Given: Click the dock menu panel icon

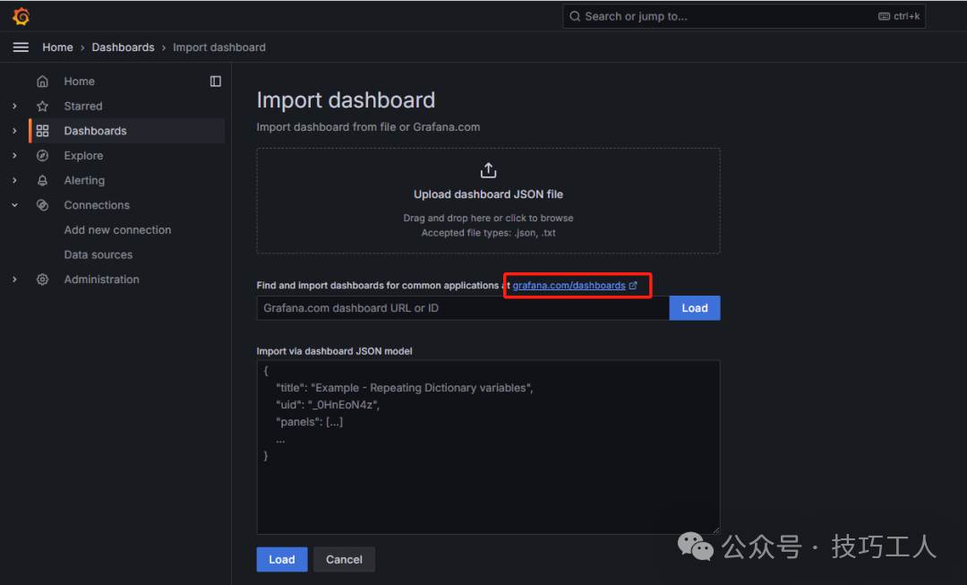Looking at the screenshot, I should 215,82.
